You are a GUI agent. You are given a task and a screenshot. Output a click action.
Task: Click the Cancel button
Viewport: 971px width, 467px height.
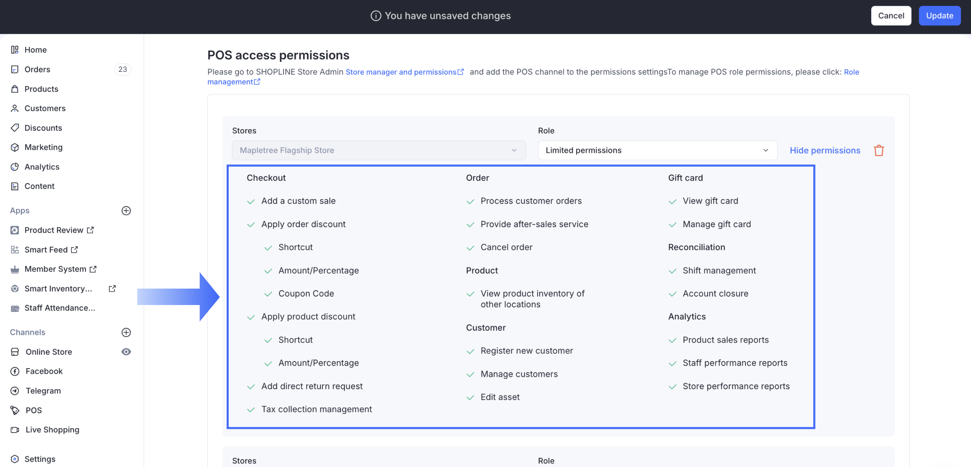click(891, 16)
